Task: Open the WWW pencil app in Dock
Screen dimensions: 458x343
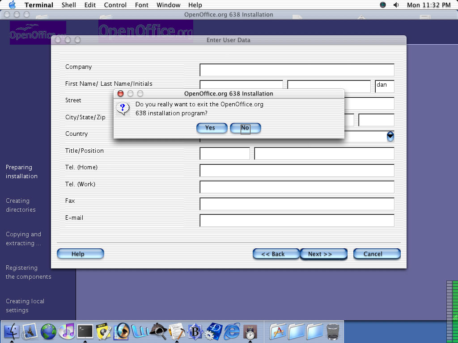Action: (103, 332)
